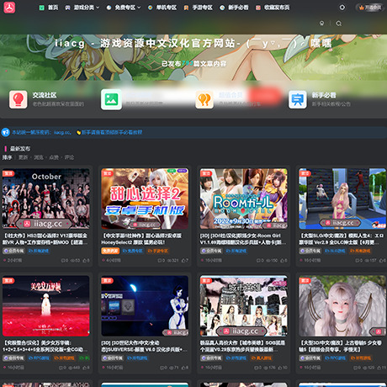387x387 pixels.
Task: Open the 手游专区 menu item
Action: [199, 8]
